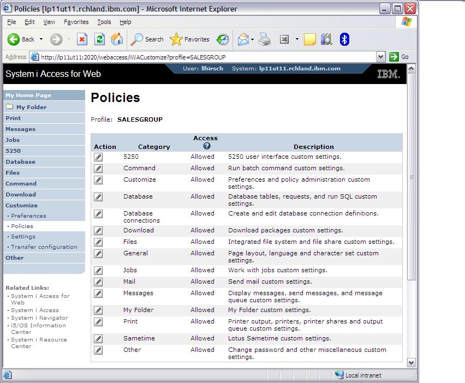Image resolution: width=465 pixels, height=383 pixels.
Task: Edit the My Folder policy category
Action: (98, 310)
